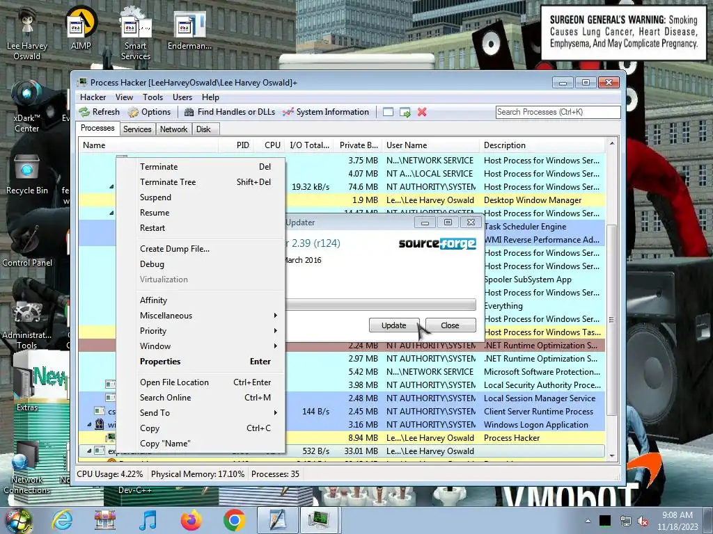Sort by the CPU column header
This screenshot has width=713, height=534.
[x=270, y=145]
